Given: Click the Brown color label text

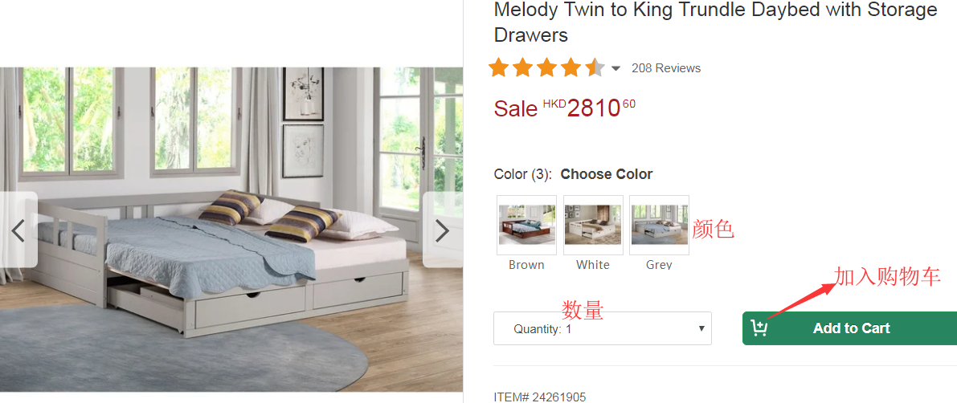Looking at the screenshot, I should (527, 265).
